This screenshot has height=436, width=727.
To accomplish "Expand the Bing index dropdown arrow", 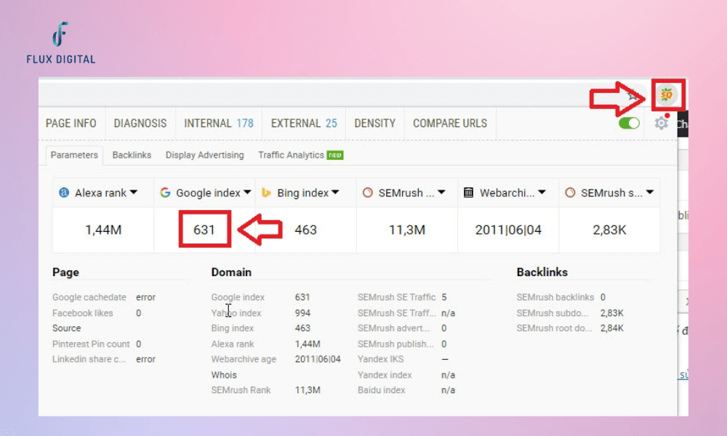I will coord(335,192).
